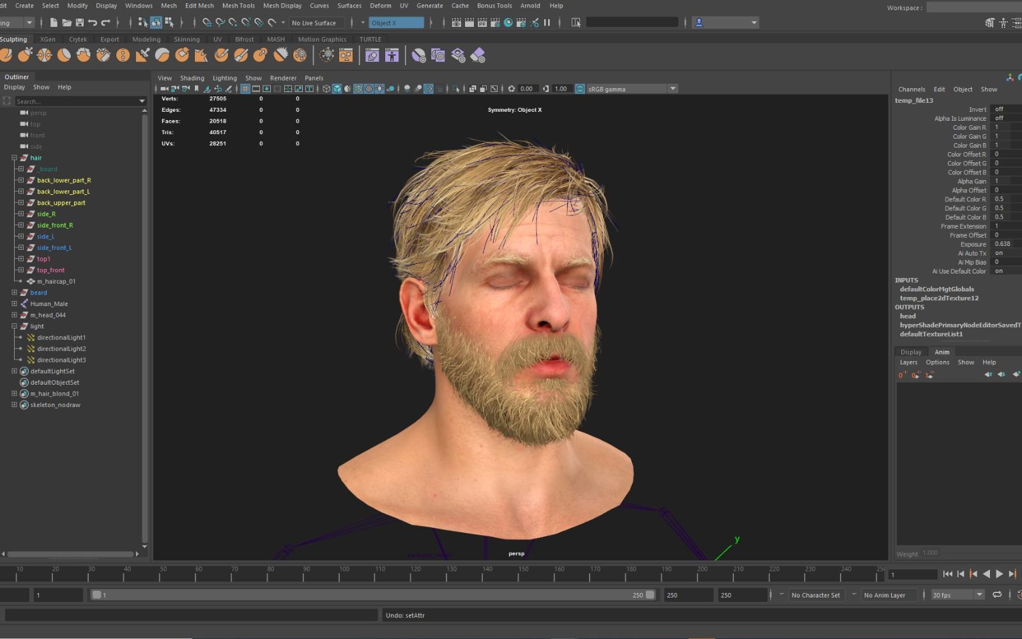1022x639 pixels.
Task: Switch to the Modeling shelf tab
Action: click(x=146, y=39)
